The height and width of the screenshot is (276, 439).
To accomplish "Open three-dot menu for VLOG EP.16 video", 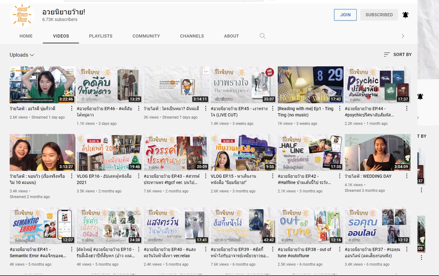I will coord(139,176).
